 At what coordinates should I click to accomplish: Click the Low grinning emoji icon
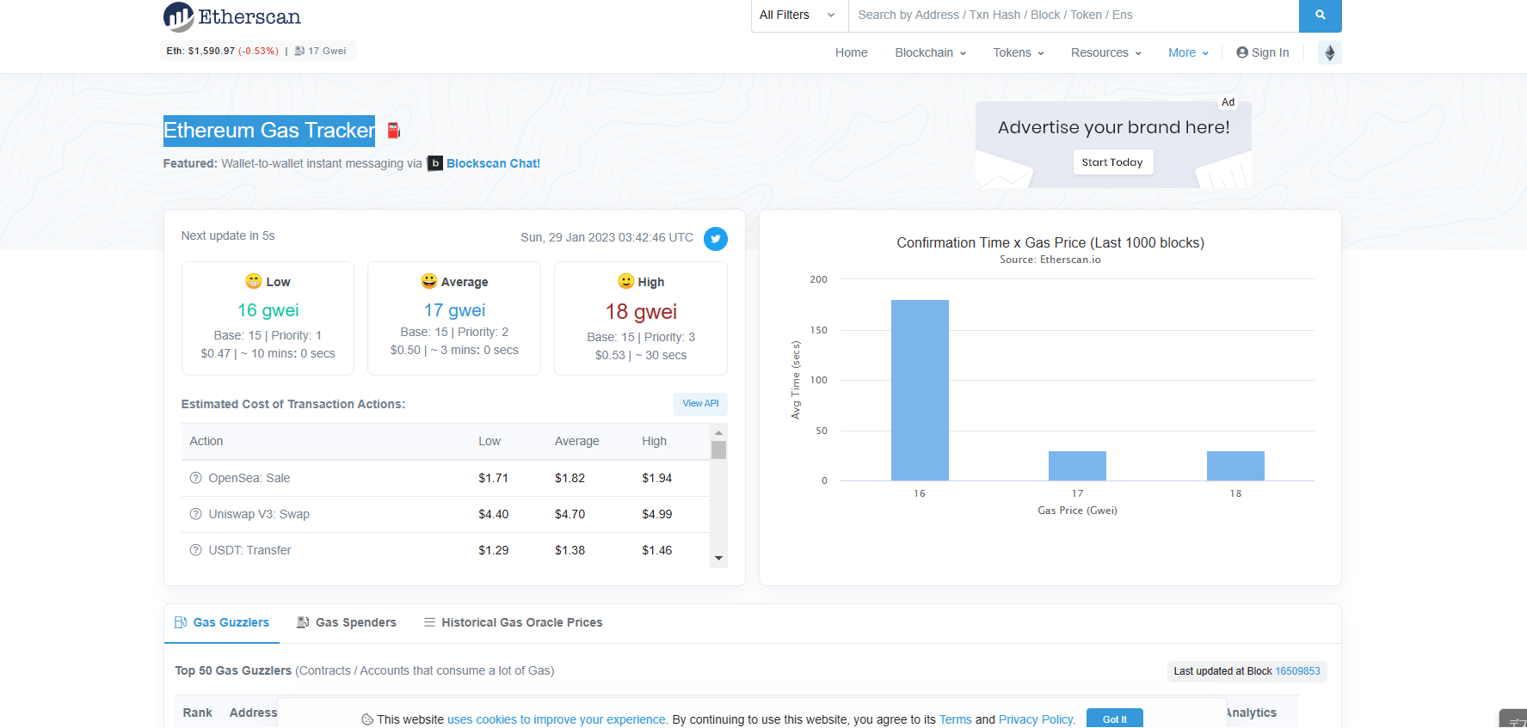click(x=254, y=281)
